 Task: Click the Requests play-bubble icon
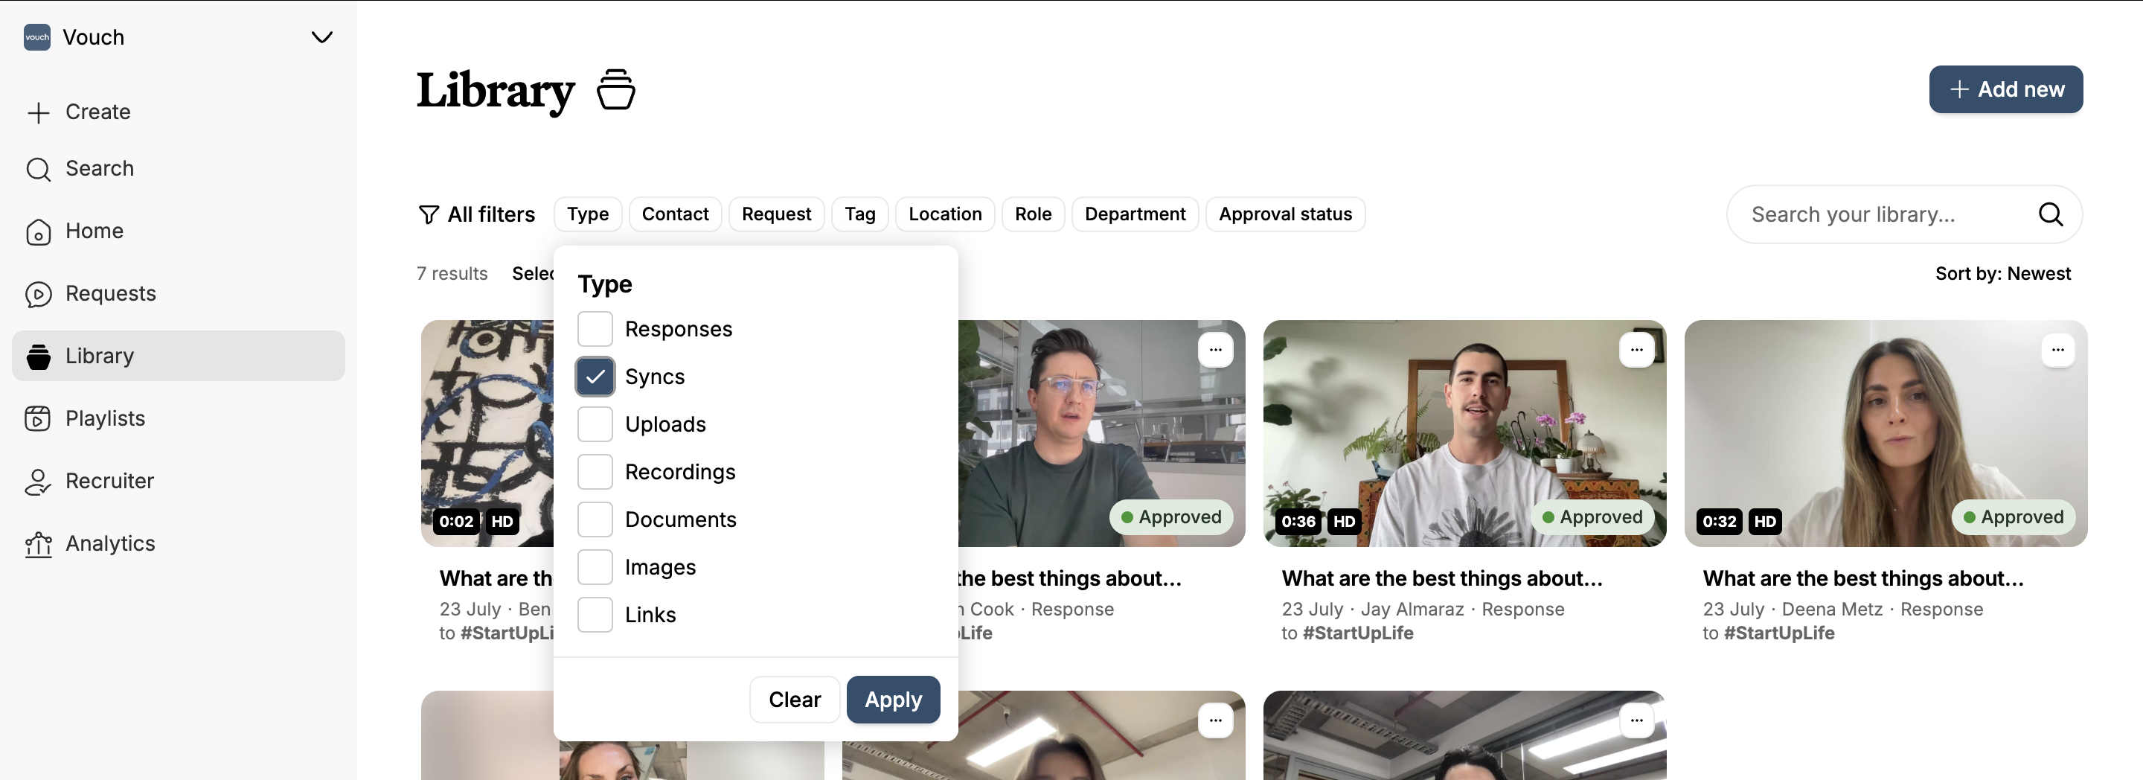(x=38, y=294)
